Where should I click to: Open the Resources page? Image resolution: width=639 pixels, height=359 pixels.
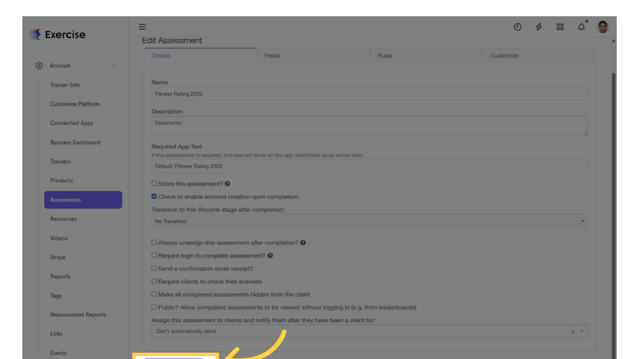point(63,219)
